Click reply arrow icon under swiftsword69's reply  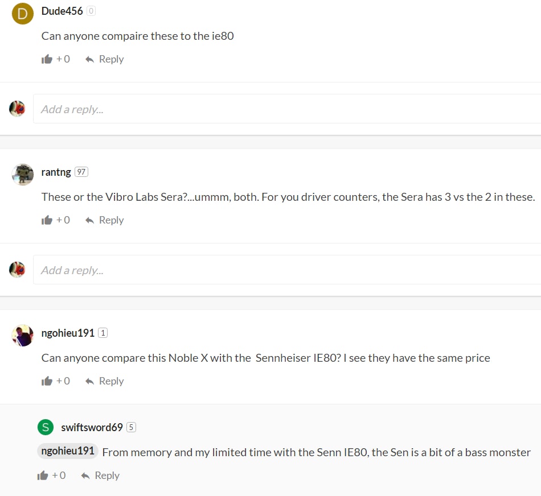click(85, 476)
